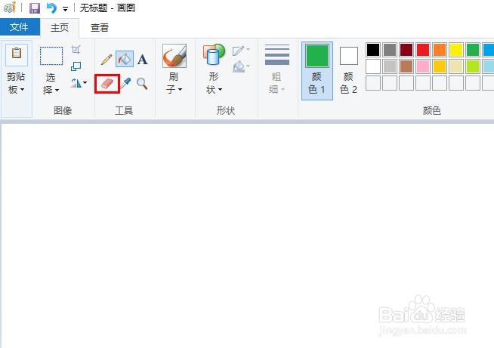Click the Save icon in title bar
Viewport: 494px width, 348px height.
coord(35,8)
